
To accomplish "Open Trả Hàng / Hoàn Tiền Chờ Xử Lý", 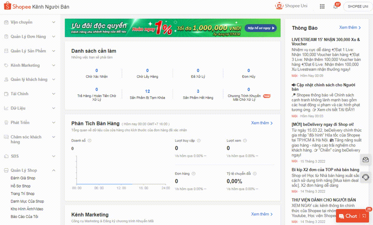I will click(97, 94).
